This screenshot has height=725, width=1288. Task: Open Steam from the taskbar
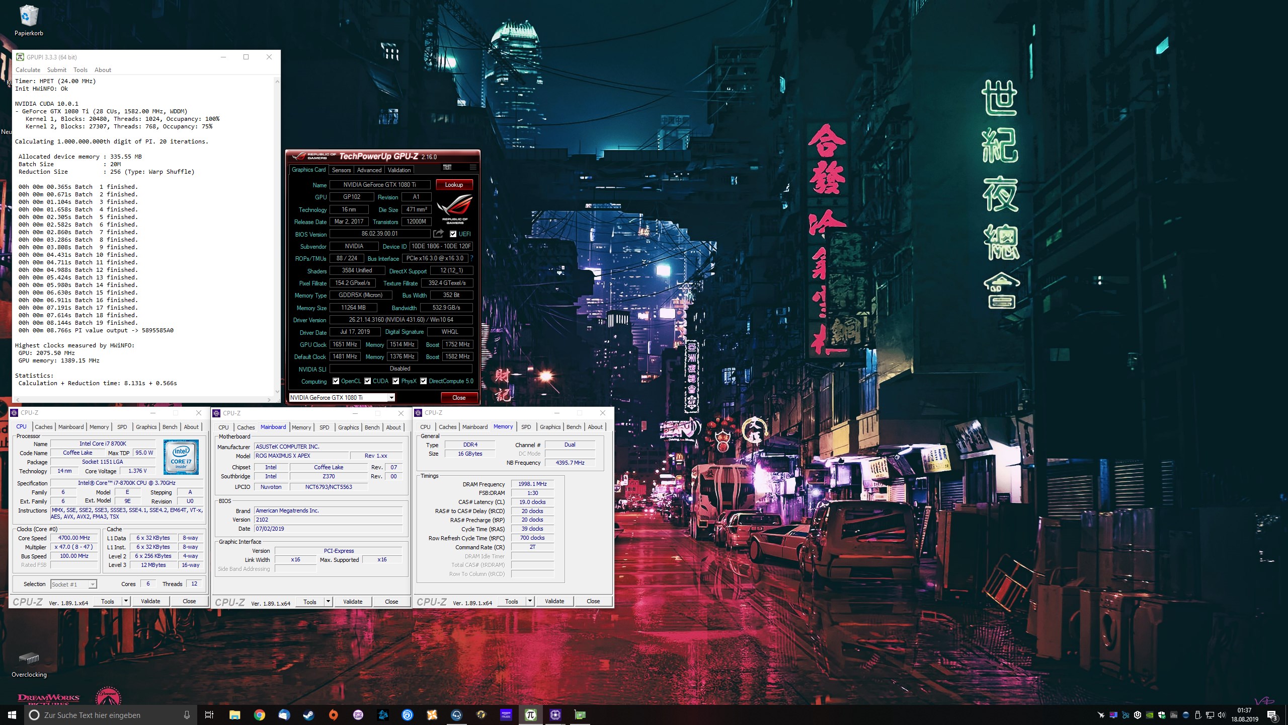[x=308, y=715]
